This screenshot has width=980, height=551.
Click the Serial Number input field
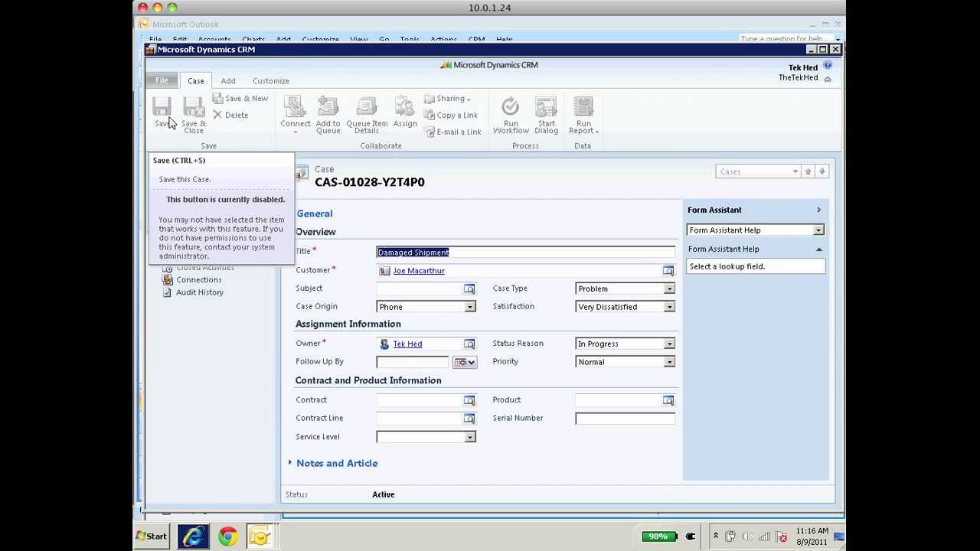point(626,419)
